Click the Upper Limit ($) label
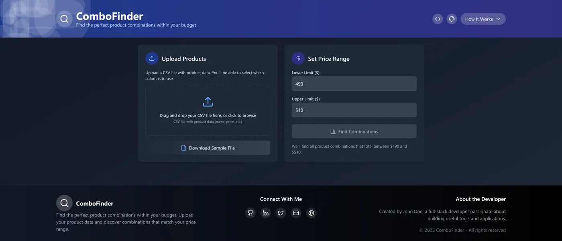The image size is (562, 241). (305, 99)
